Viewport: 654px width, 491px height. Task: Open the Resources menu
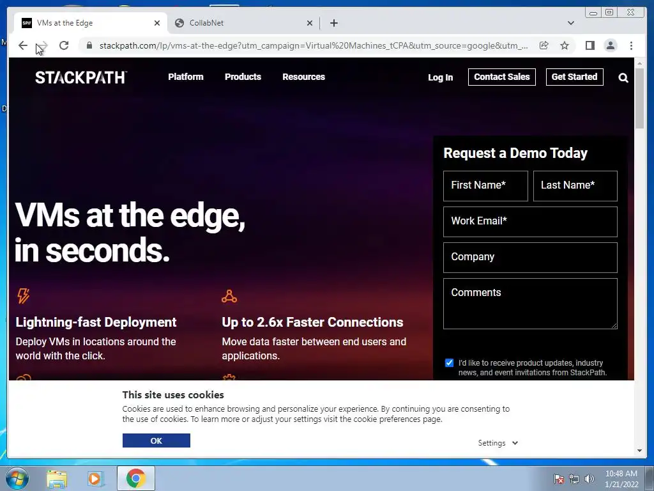[x=303, y=77]
